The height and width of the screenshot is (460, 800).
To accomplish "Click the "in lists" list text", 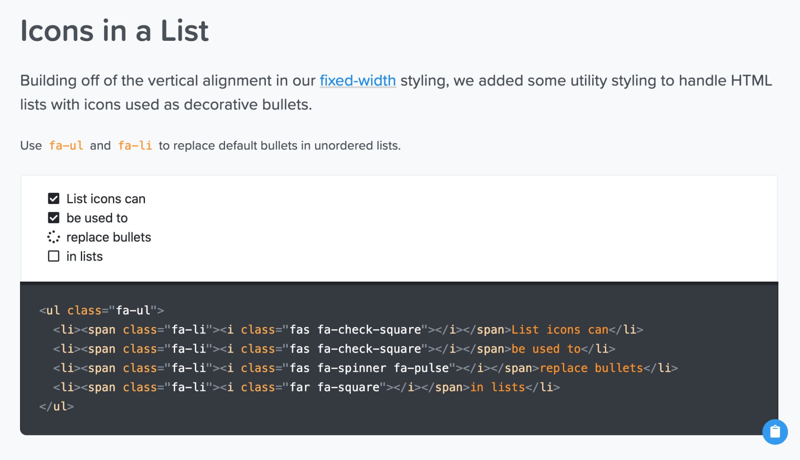I will coord(85,256).
